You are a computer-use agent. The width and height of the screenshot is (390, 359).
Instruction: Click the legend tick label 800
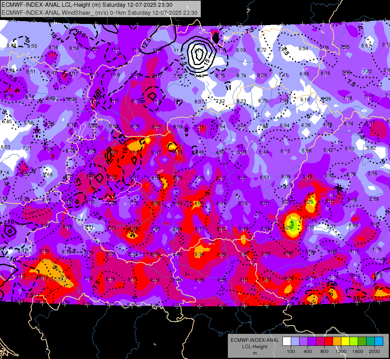pos(324,351)
